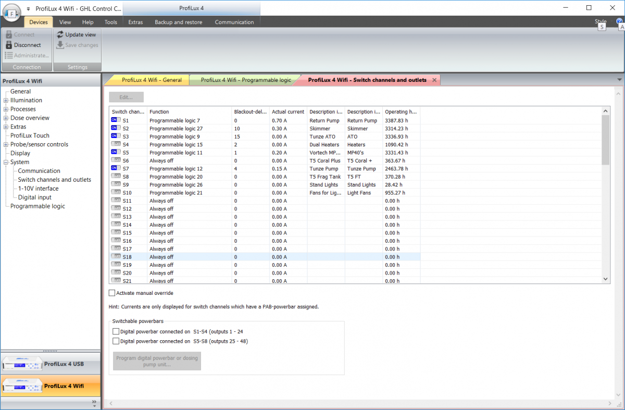
Task: Expand the Dose overview tree node
Action: (x=6, y=118)
